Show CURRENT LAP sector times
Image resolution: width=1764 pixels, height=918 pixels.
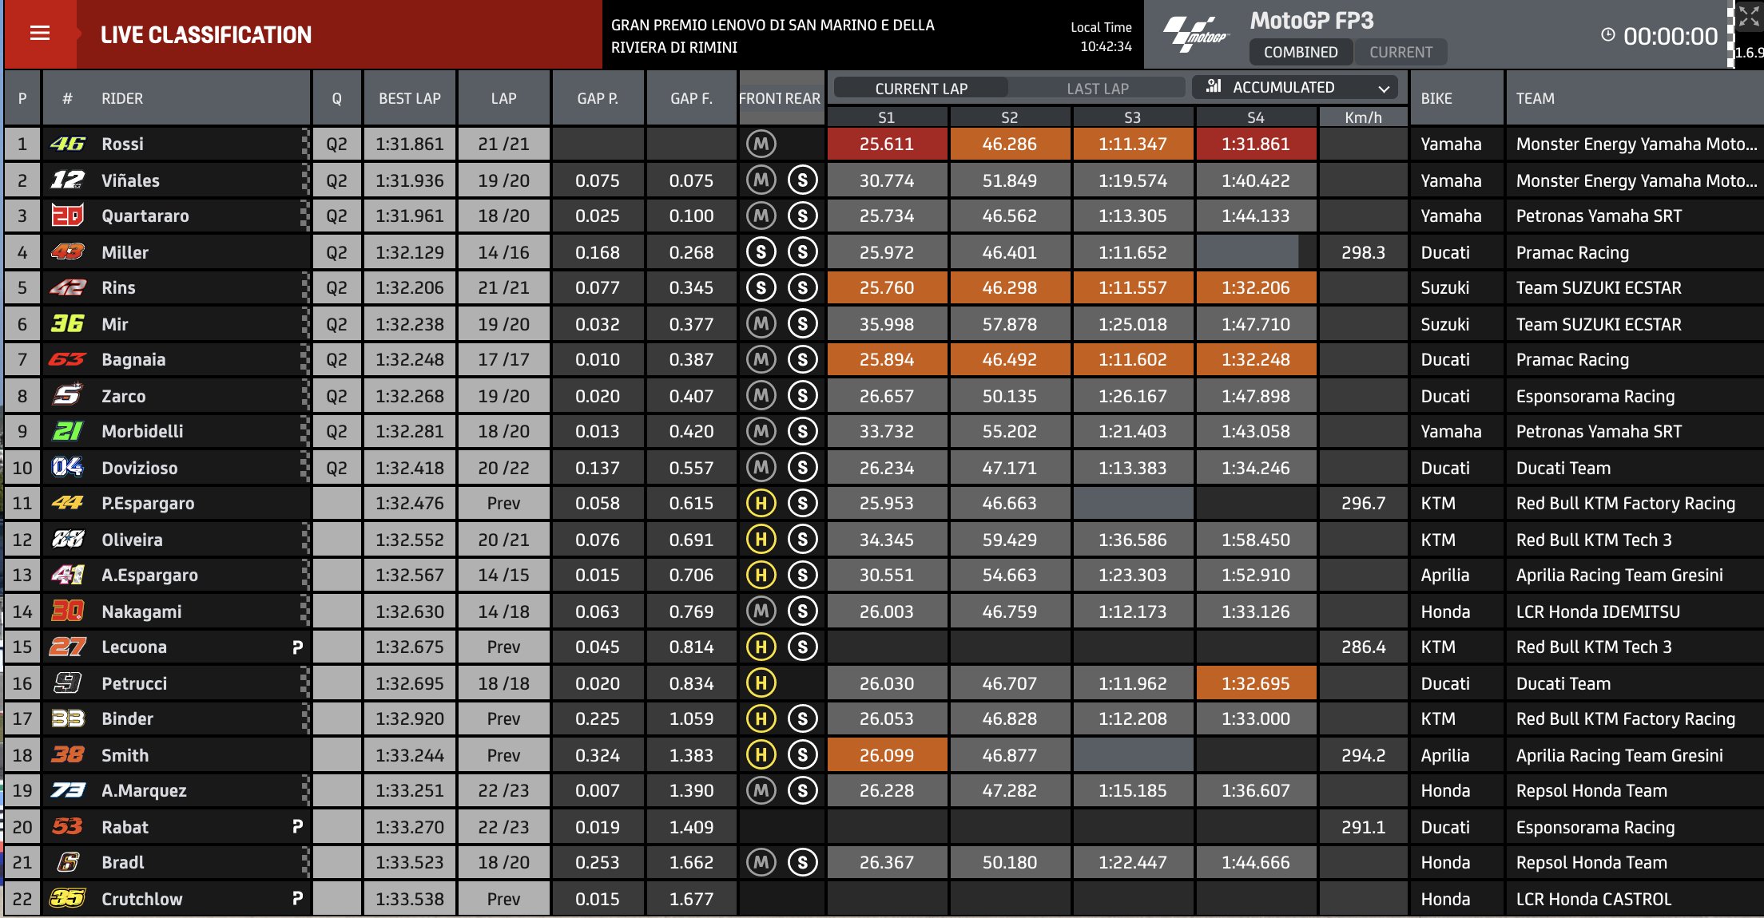pyautogui.click(x=921, y=88)
